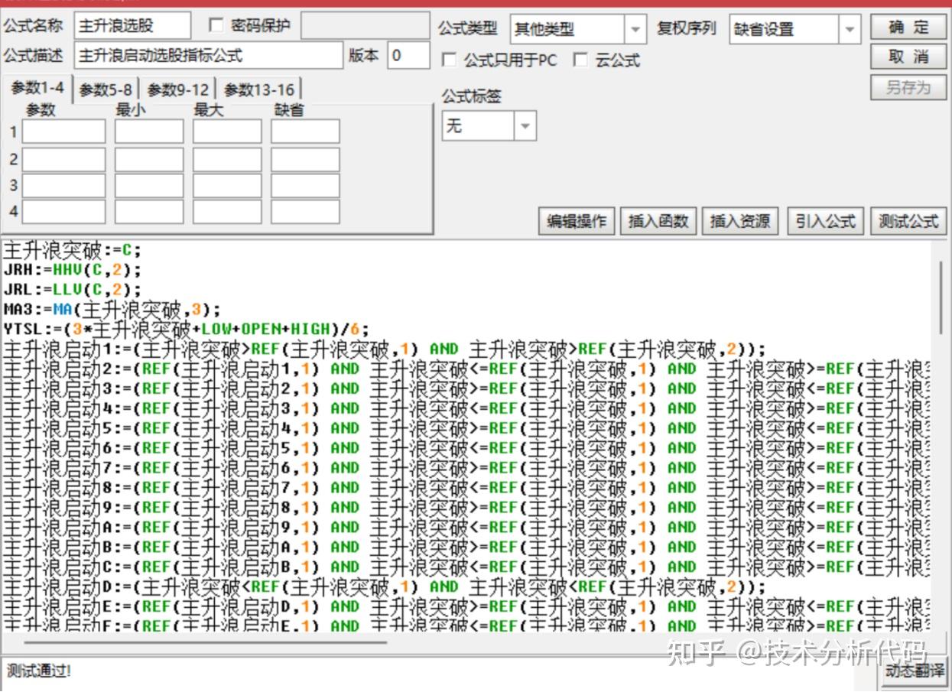Click row 1 最大 field
952x692 pixels.
pos(227,132)
